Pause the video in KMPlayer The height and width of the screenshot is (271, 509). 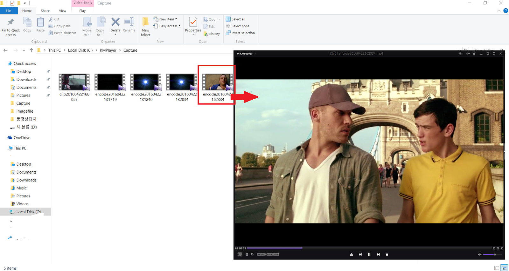click(x=369, y=254)
